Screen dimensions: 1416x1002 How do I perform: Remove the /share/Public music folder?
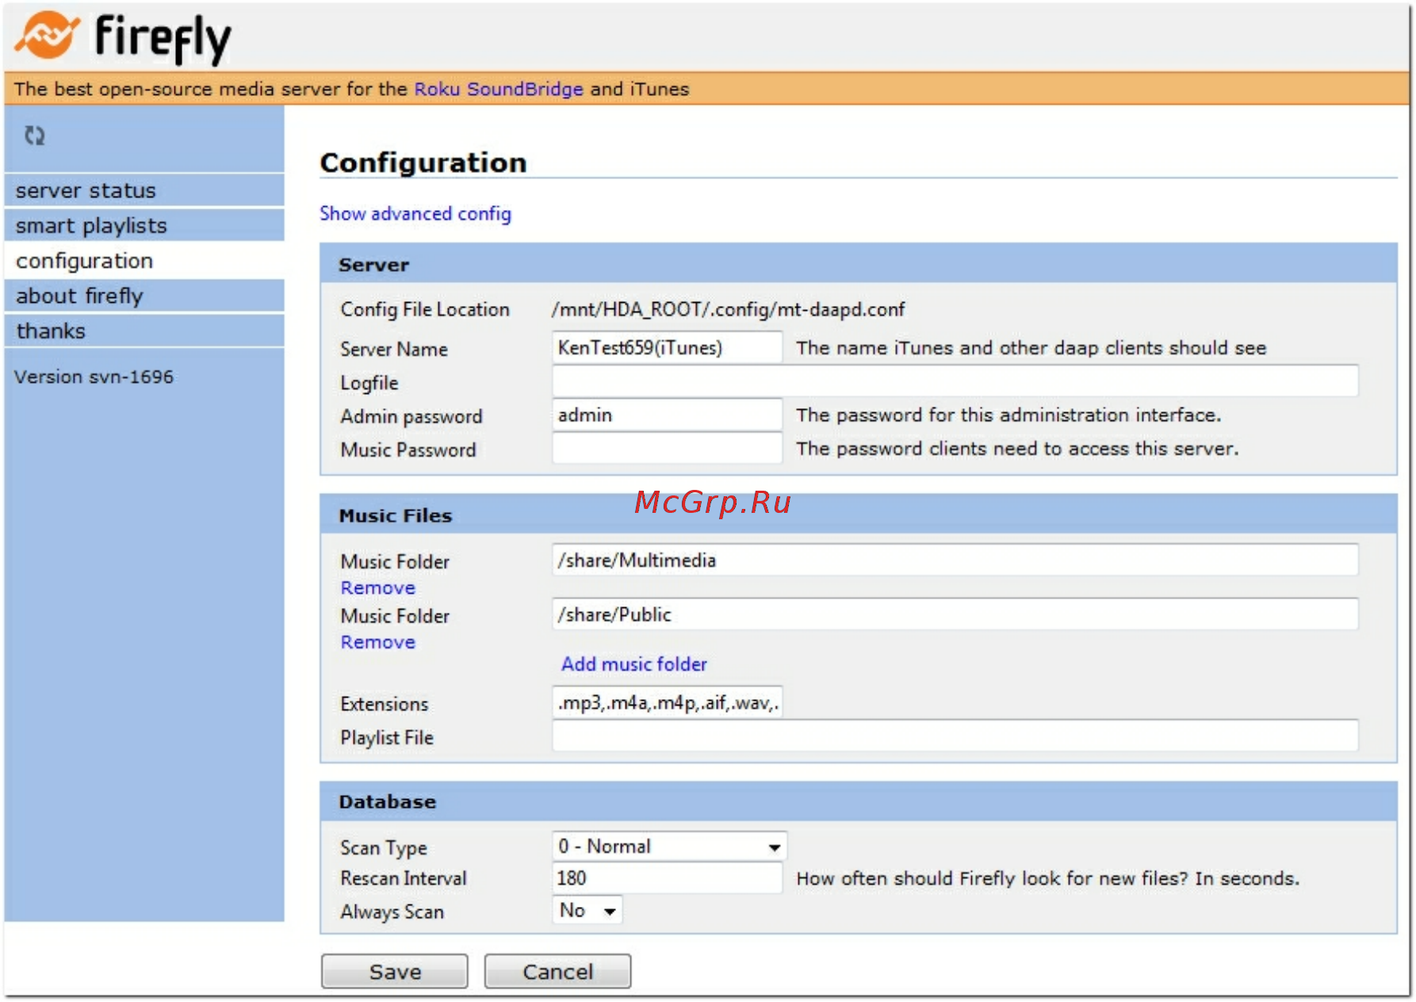378,642
